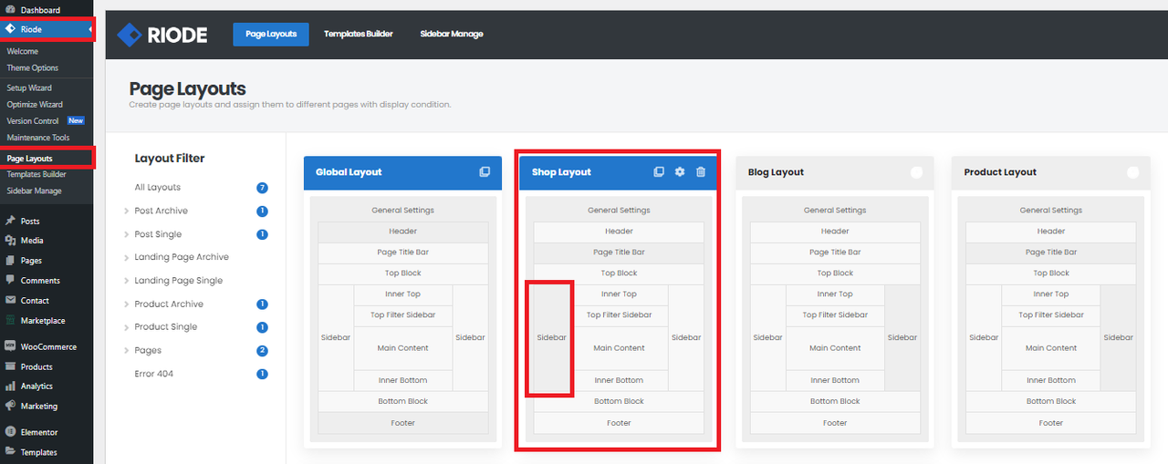Open Welcome submenu item

(x=23, y=51)
